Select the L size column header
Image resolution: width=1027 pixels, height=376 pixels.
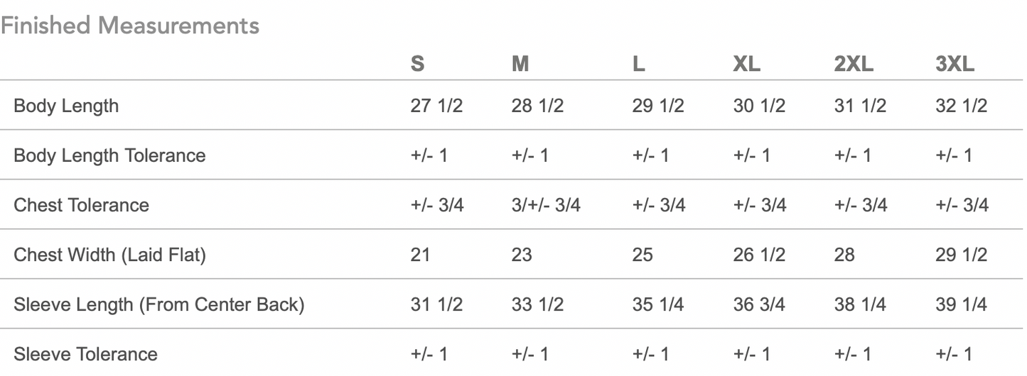coord(639,64)
